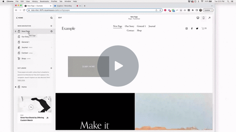Expand the Journal page collection
236x132 pixels.
coord(52,47)
